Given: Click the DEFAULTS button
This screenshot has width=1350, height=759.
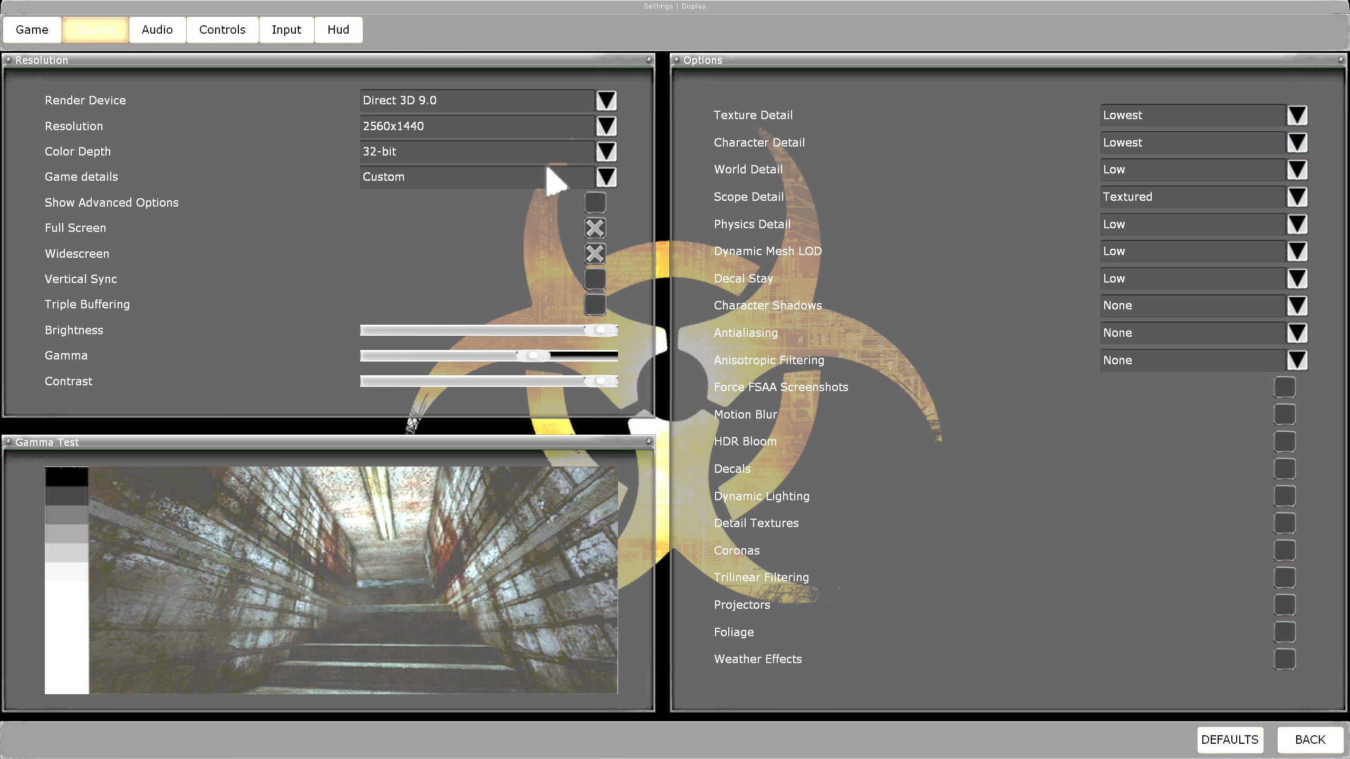Looking at the screenshot, I should pos(1230,739).
